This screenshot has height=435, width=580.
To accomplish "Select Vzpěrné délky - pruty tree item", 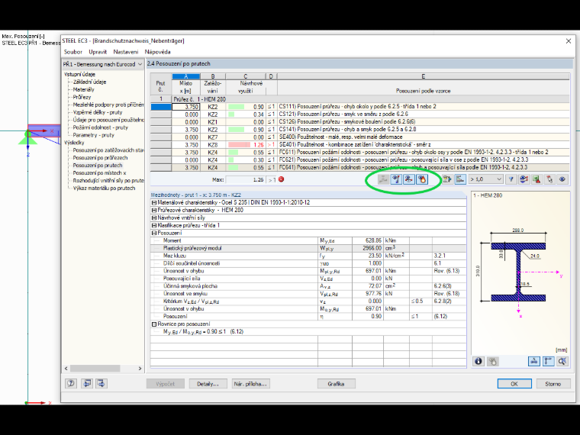I will [x=97, y=112].
